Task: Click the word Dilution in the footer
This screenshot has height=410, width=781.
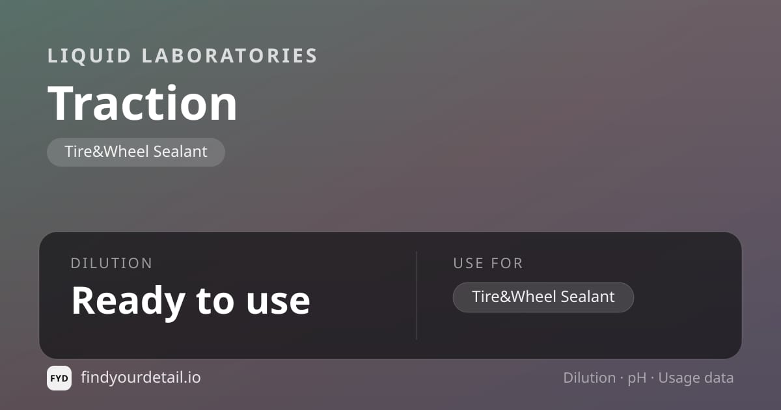Action: [x=589, y=378]
